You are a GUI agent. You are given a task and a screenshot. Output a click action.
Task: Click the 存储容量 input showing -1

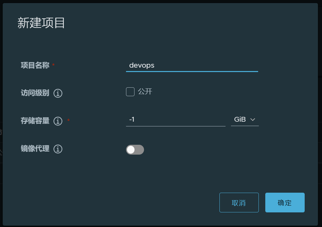click(x=175, y=120)
